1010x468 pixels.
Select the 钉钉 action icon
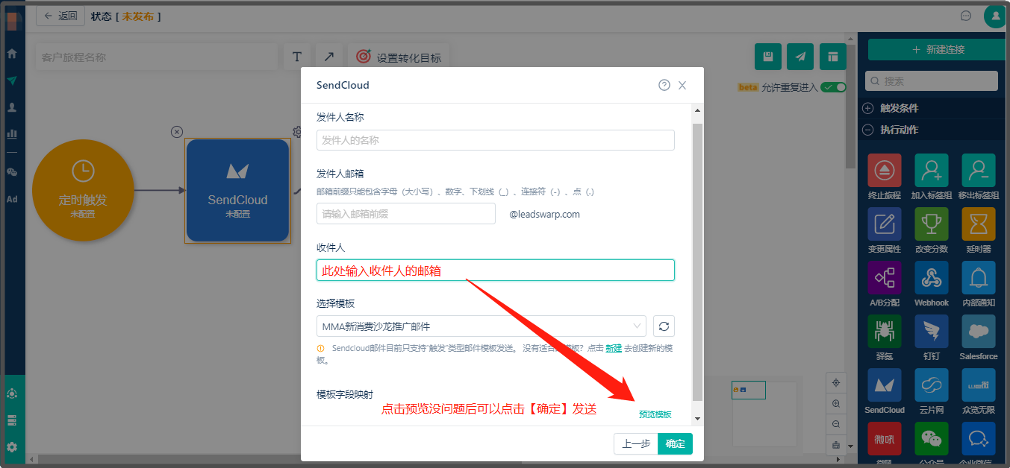[932, 332]
